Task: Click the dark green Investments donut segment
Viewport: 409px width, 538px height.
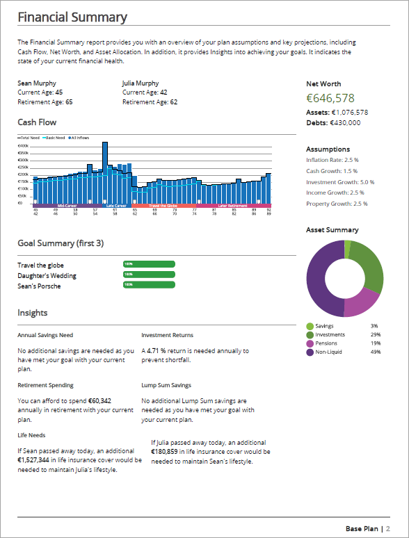Action: point(370,263)
